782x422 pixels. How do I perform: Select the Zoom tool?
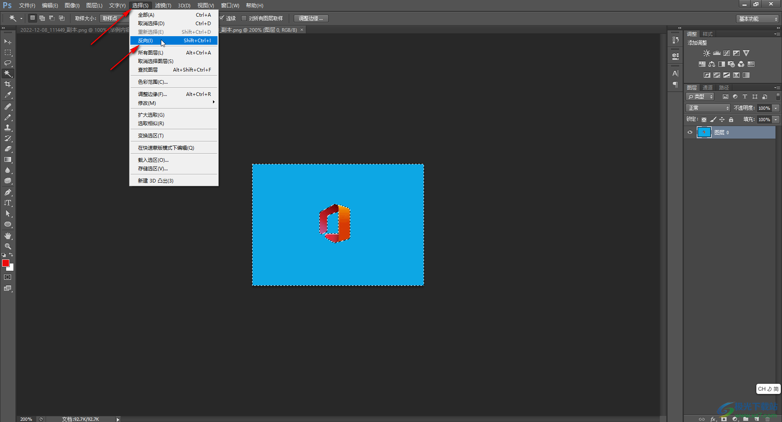coord(8,246)
